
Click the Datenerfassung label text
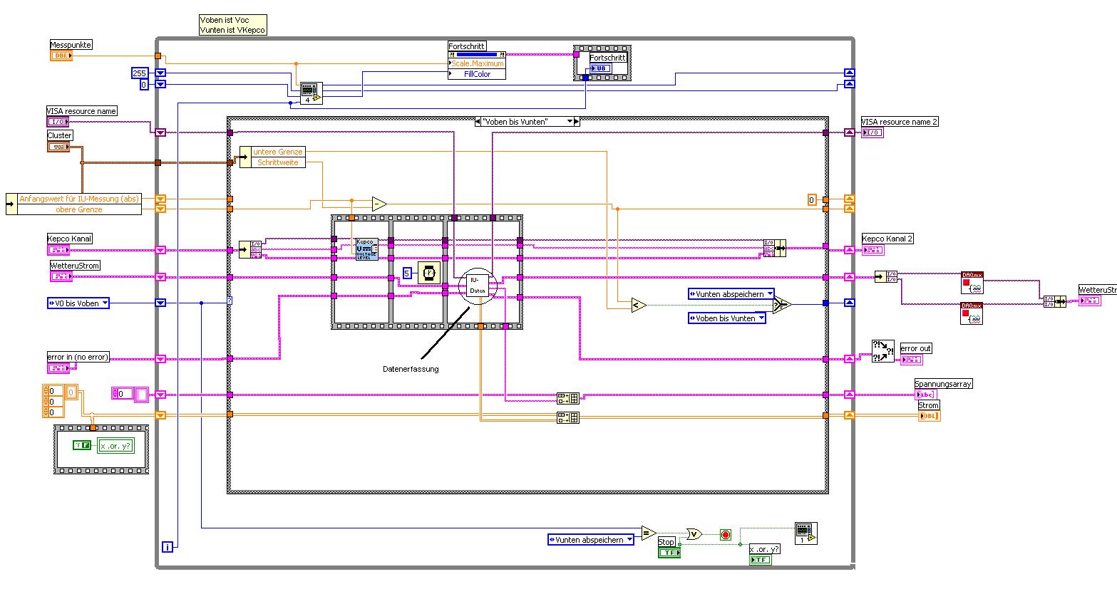point(411,369)
